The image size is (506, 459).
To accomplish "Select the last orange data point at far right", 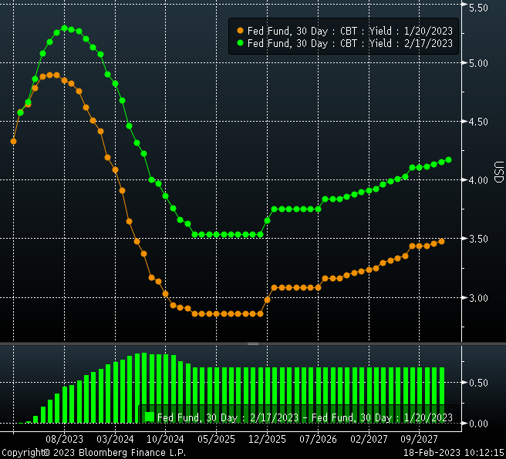I will [x=441, y=241].
